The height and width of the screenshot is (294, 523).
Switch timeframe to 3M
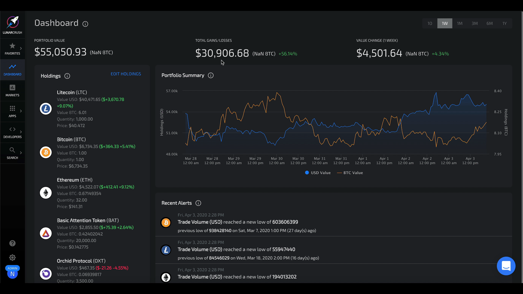(x=475, y=23)
